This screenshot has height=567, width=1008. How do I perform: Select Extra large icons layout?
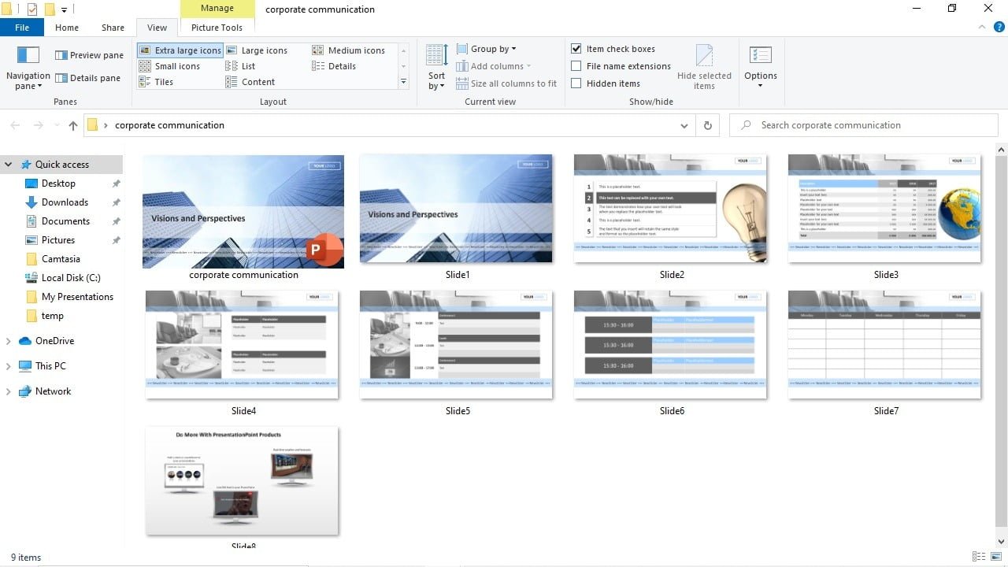(x=180, y=50)
